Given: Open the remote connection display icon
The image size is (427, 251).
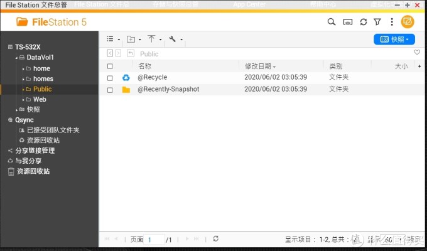Looking at the screenshot, I should pyautogui.click(x=347, y=23).
